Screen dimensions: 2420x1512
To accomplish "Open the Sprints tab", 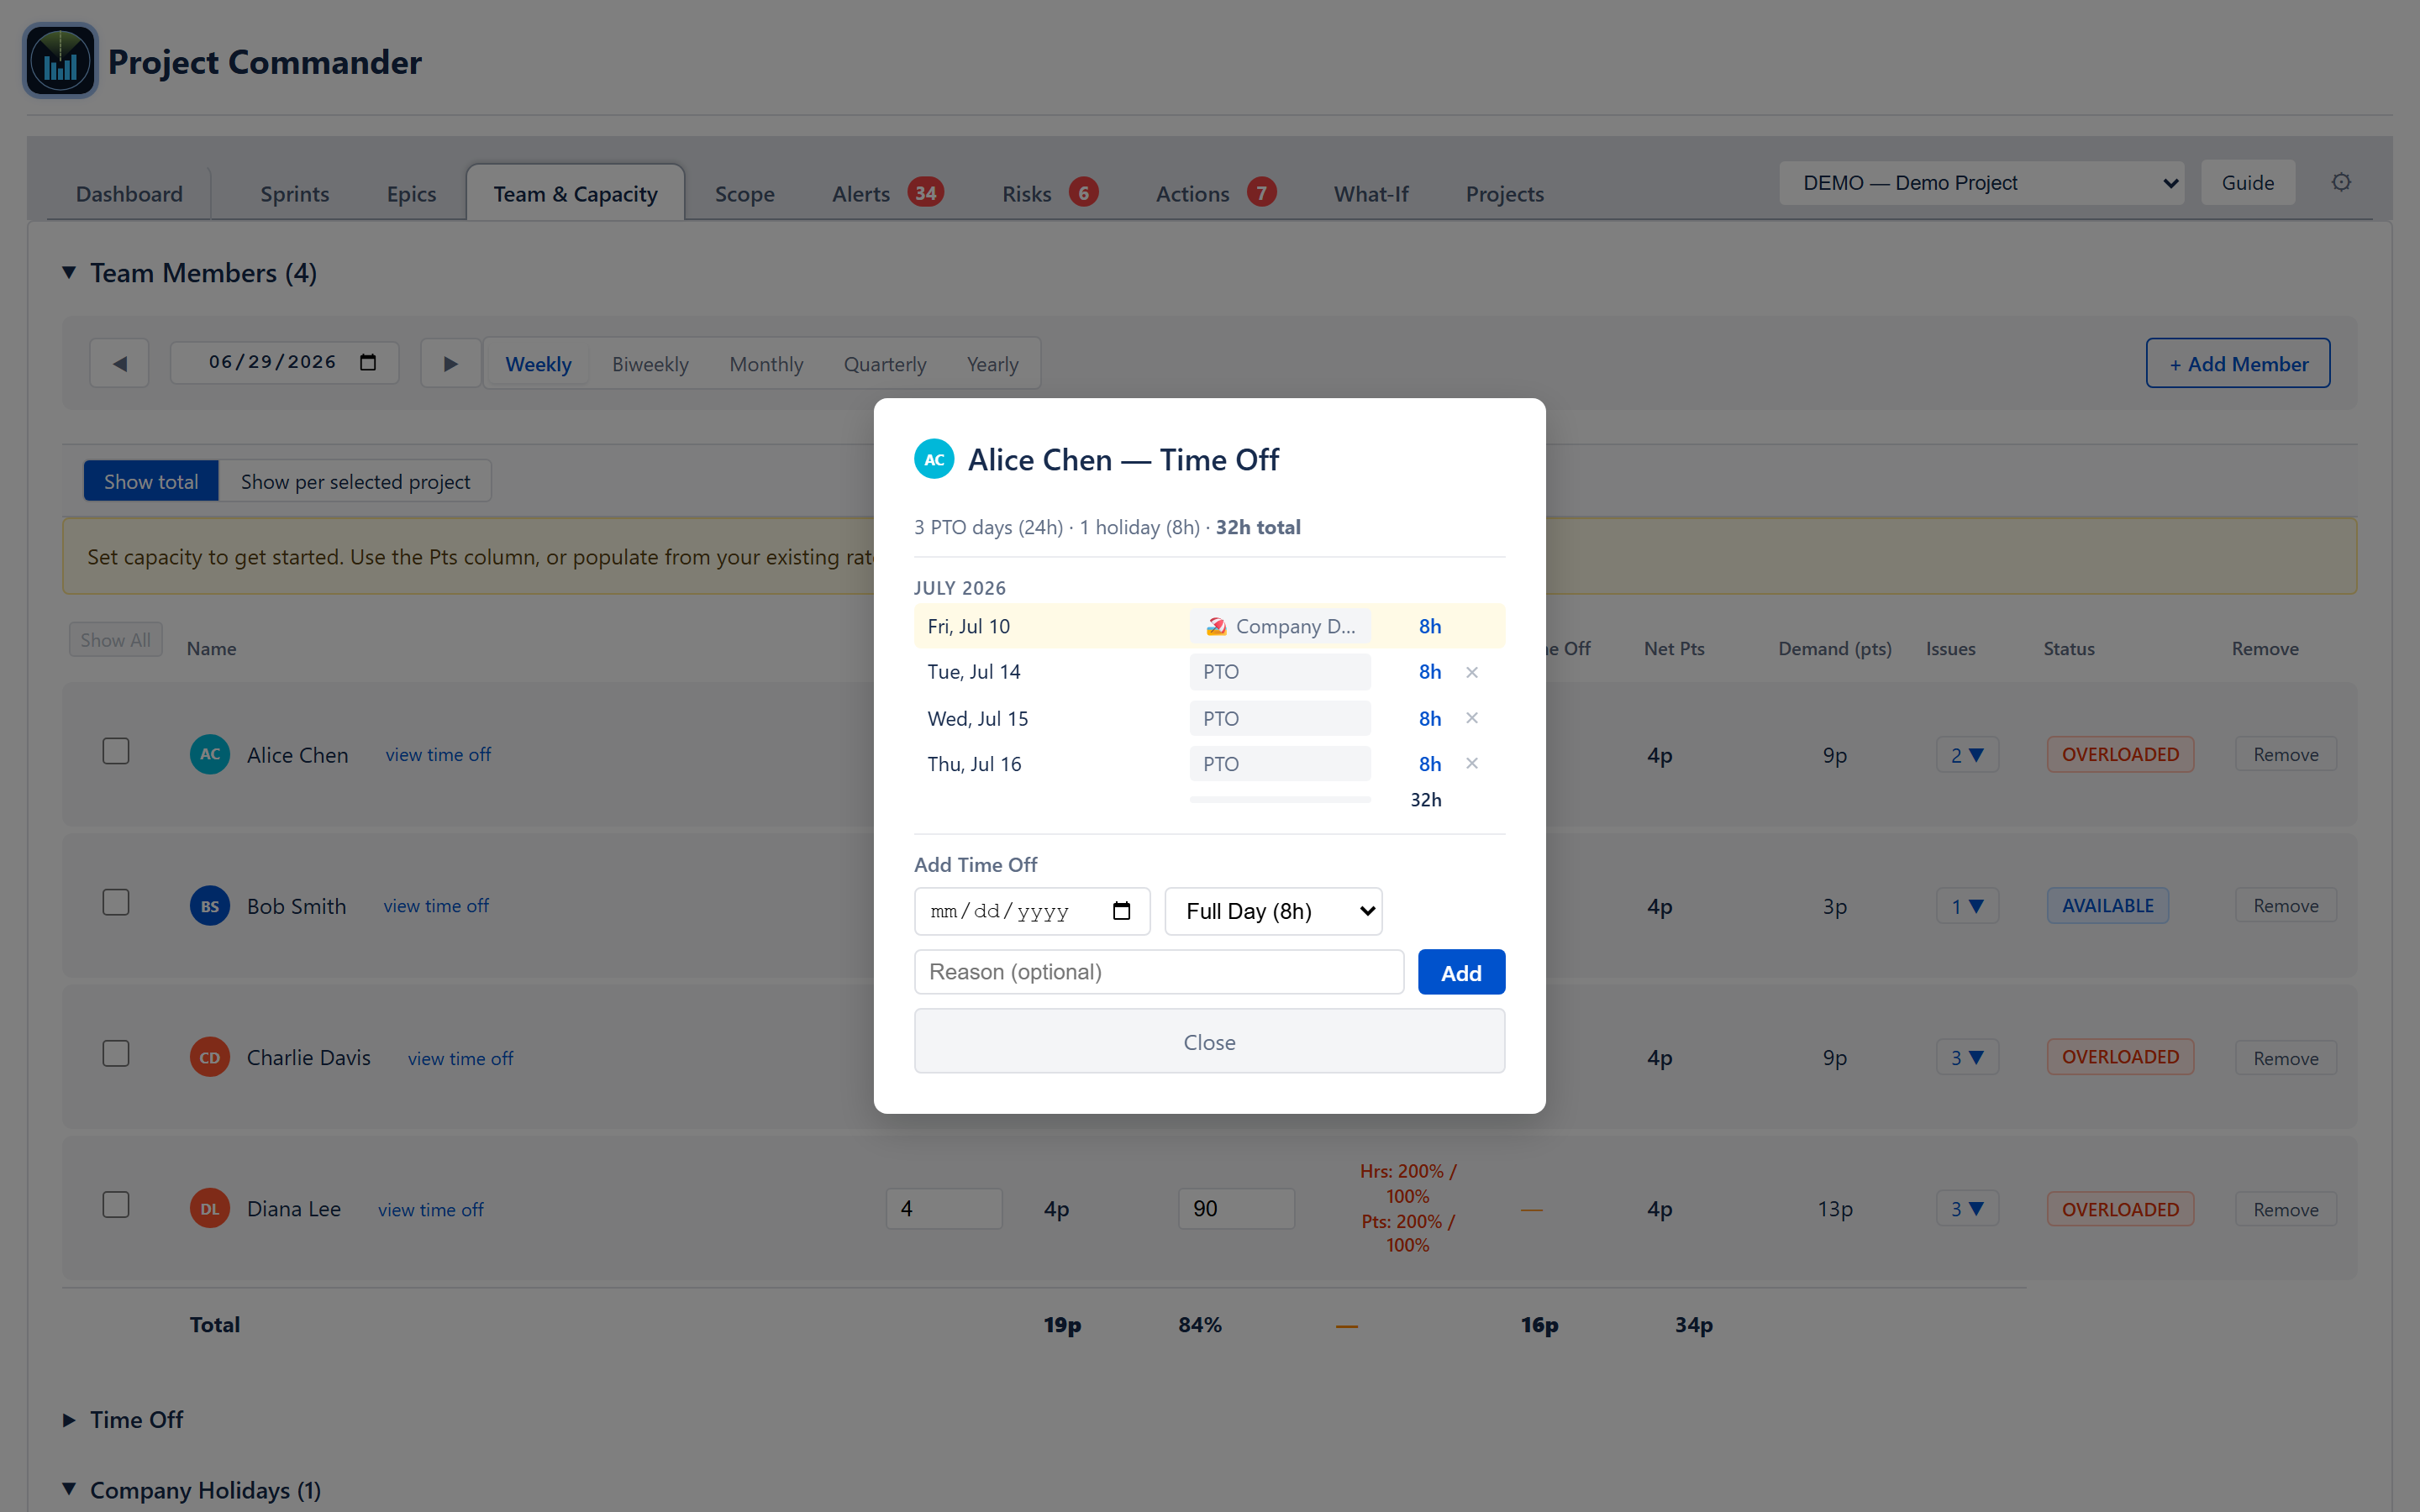I will click(294, 193).
